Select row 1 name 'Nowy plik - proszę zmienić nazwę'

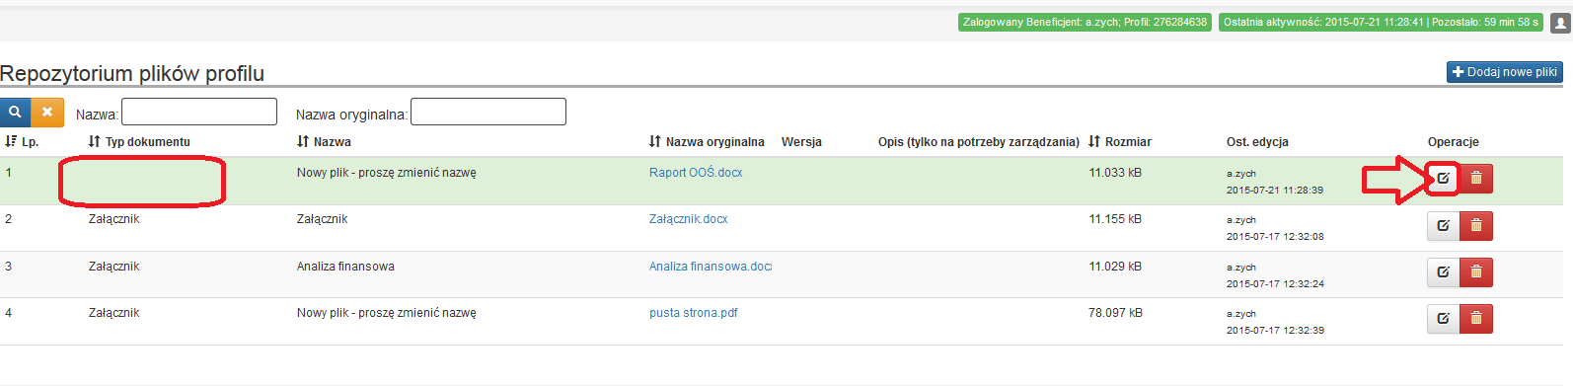(387, 173)
